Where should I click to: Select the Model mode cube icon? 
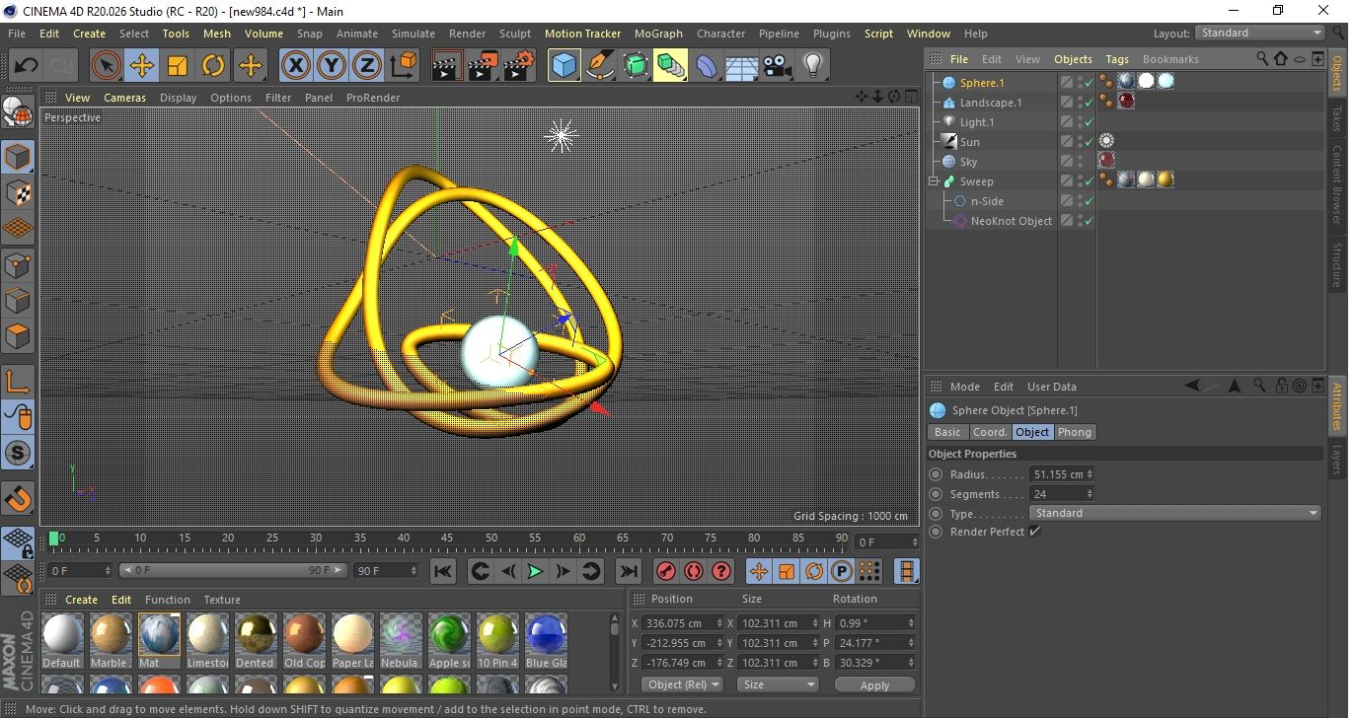(x=18, y=157)
